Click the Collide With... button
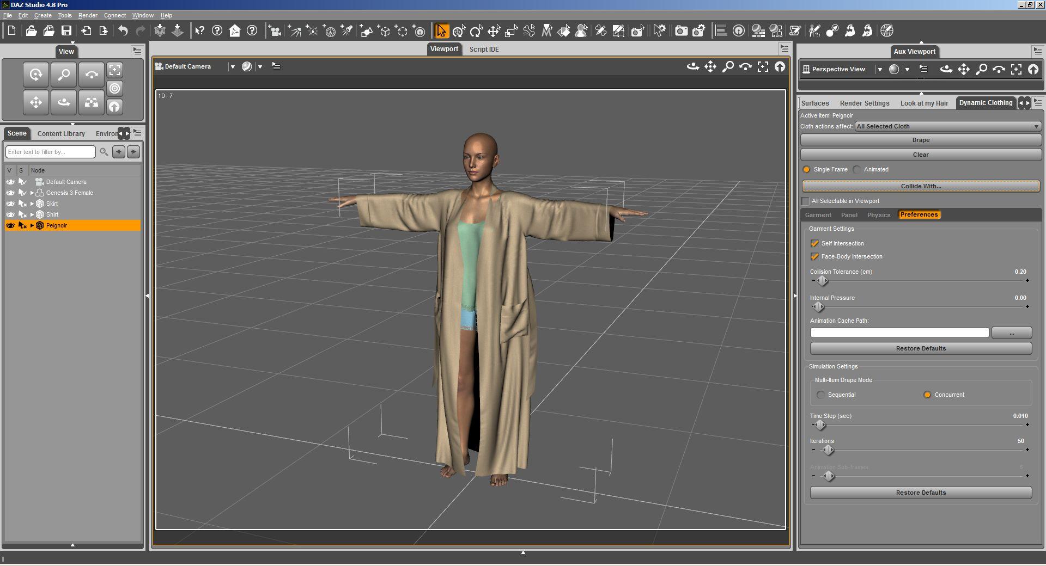This screenshot has height=566, width=1046. coord(920,186)
